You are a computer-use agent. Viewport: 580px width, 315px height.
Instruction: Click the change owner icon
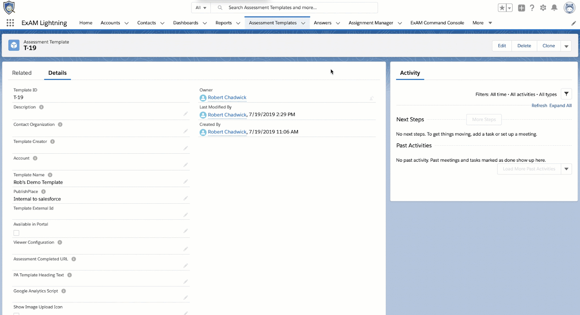[372, 98]
